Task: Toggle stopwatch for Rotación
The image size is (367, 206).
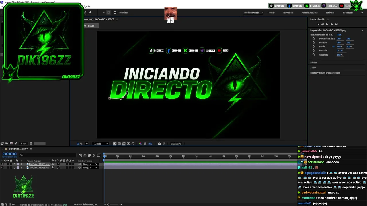Action: [x=313, y=51]
